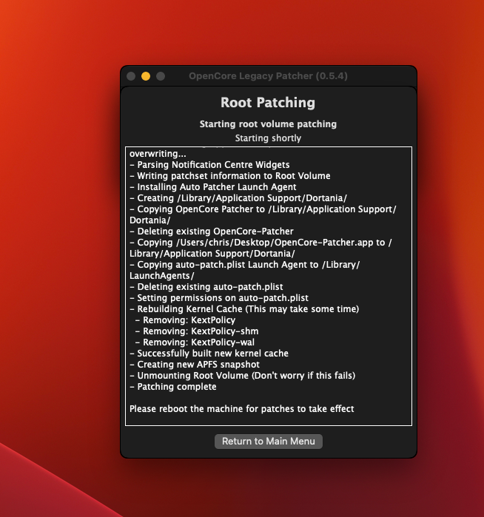Click the 'Parsing Notification Centre Widgets' log line
Viewport: 484px width, 517px height.
pos(209,164)
